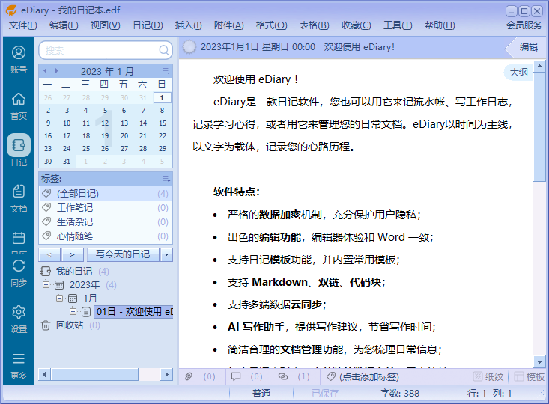Click the tag icon next to 工作笔记
Viewport: 549px width, 404px height.
point(46,207)
